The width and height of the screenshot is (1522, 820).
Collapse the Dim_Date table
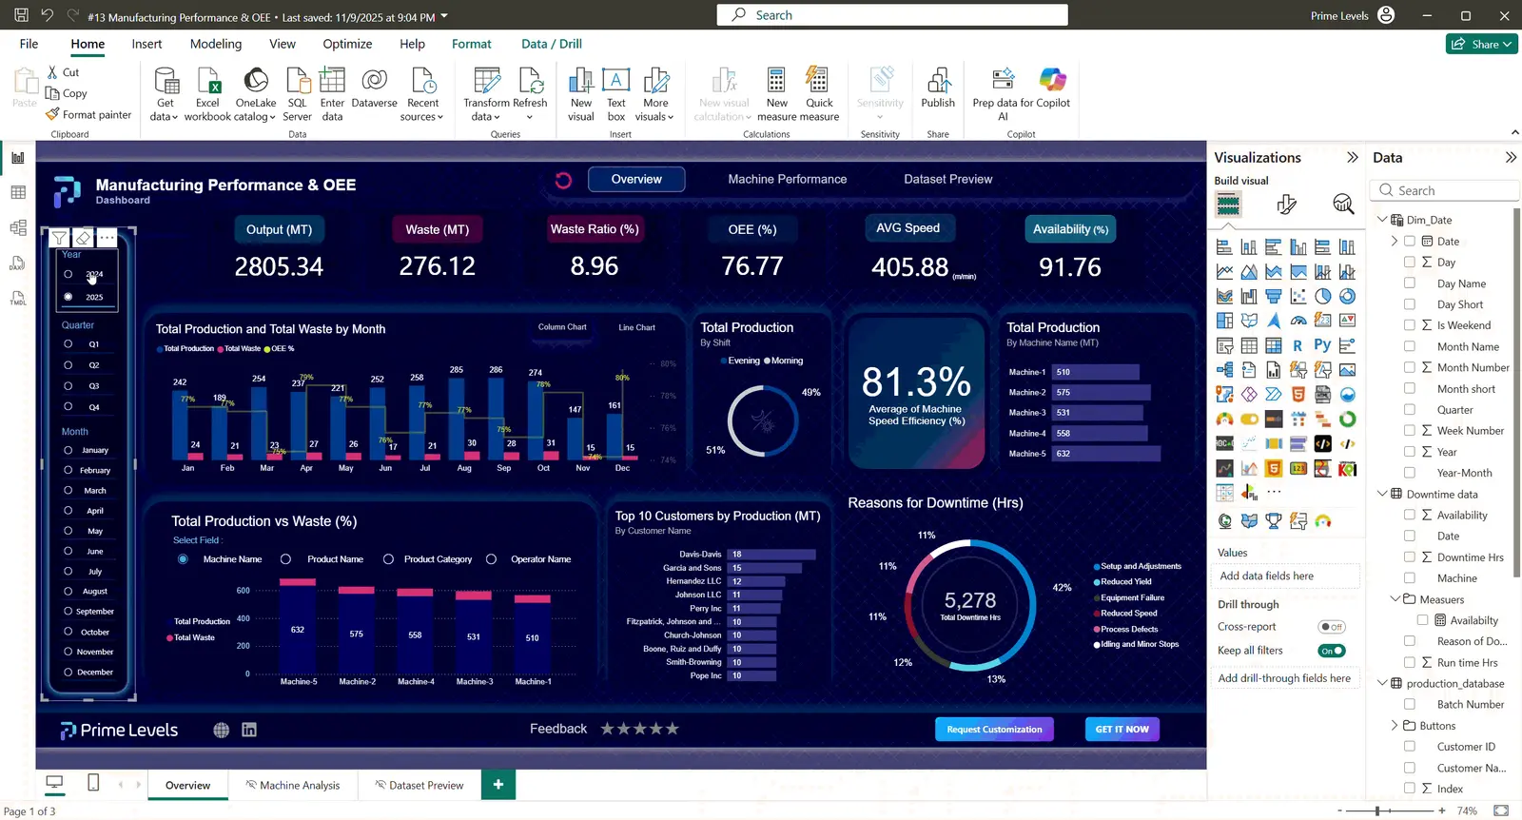click(1382, 220)
